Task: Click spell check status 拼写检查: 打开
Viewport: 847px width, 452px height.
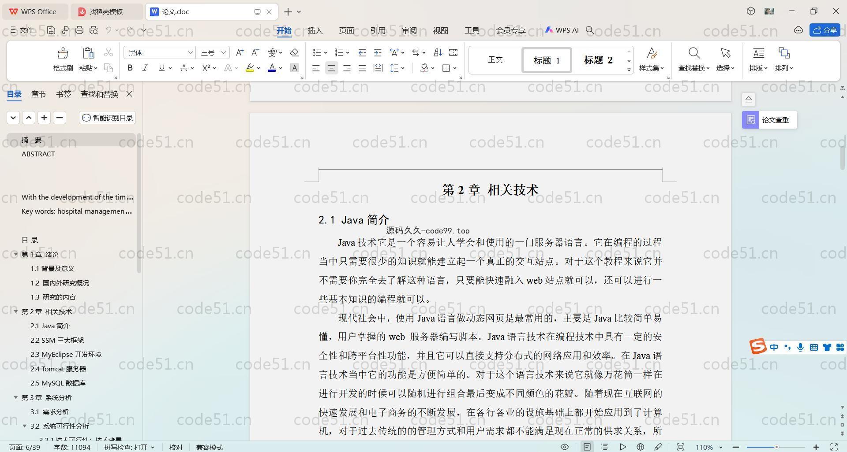Action: pos(129,447)
